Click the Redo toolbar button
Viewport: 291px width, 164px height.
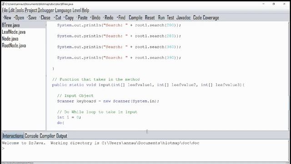point(108,18)
